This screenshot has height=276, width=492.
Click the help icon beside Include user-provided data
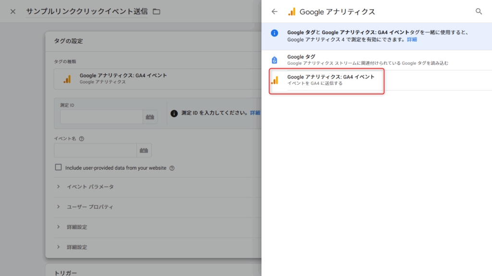(x=172, y=168)
